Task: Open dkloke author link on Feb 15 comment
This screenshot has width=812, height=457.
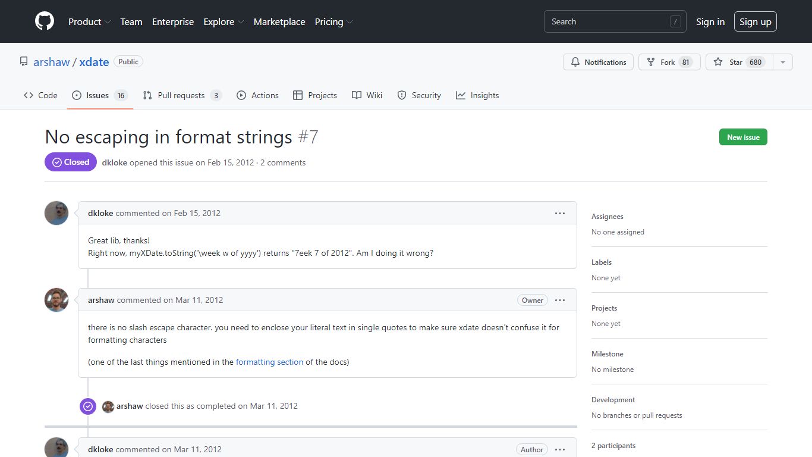Action: click(100, 213)
